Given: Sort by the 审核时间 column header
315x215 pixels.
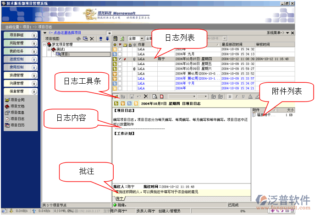Looking at the screenshot, I should pos(275,44).
